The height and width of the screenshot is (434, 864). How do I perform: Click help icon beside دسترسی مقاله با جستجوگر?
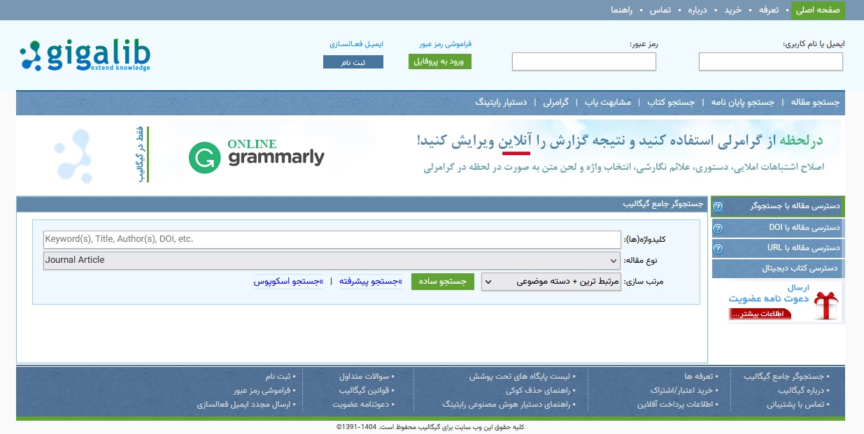pos(718,207)
